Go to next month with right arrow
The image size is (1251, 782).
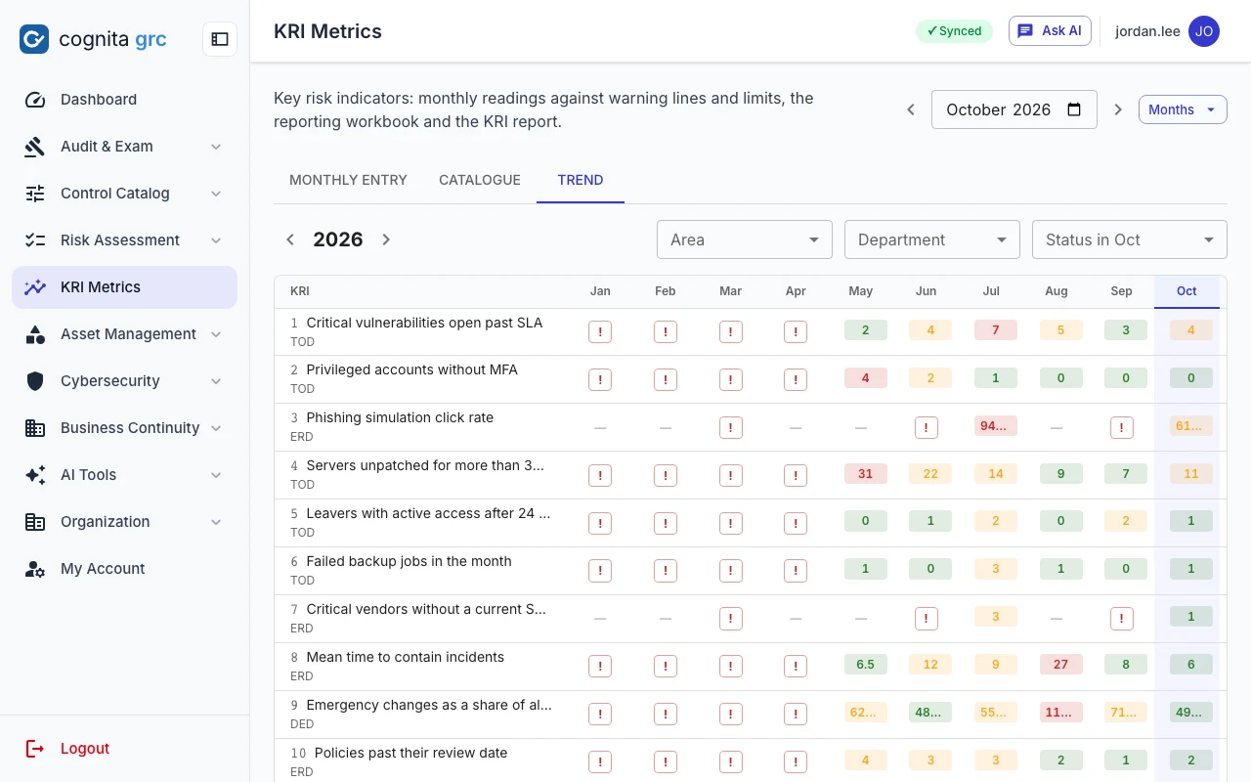tap(1119, 109)
